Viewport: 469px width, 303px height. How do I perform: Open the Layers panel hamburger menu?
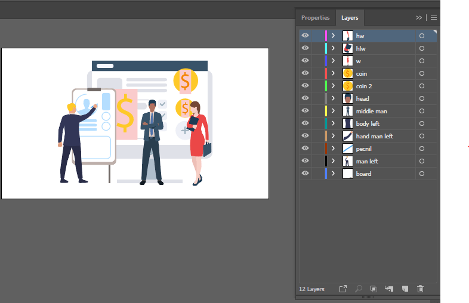434,18
